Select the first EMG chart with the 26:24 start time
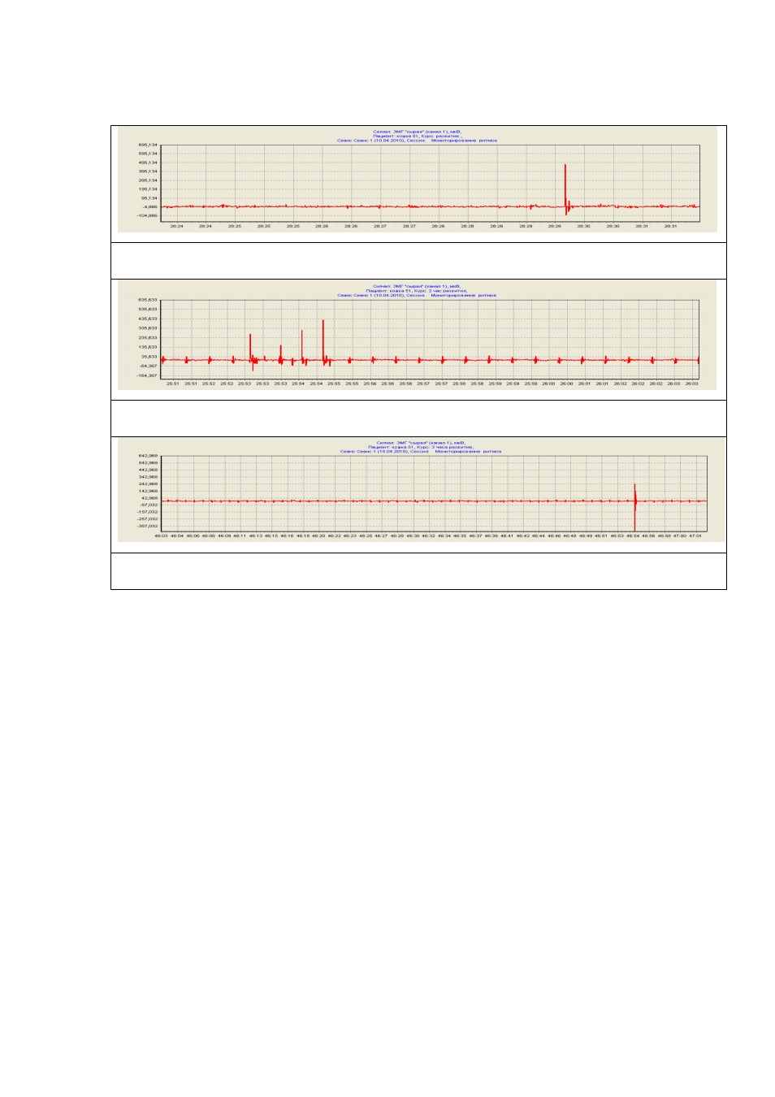 (418, 179)
